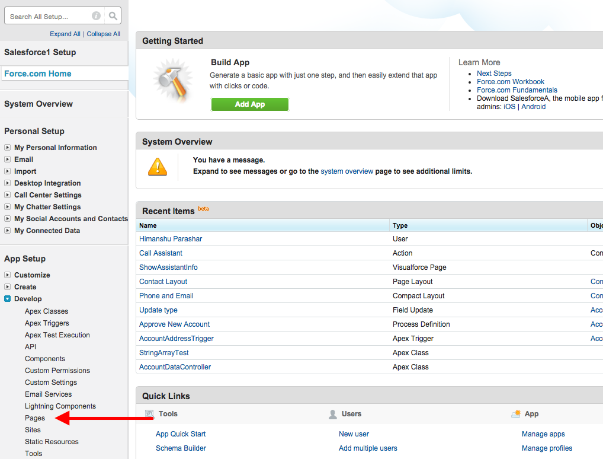Expand My Personal Information
This screenshot has height=459, width=603.
[7, 148]
